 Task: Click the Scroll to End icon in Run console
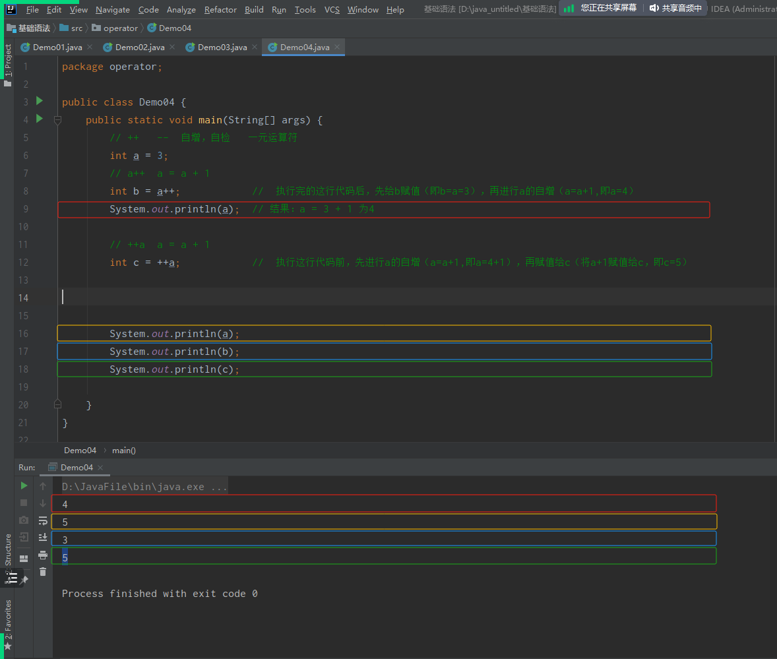click(x=43, y=537)
